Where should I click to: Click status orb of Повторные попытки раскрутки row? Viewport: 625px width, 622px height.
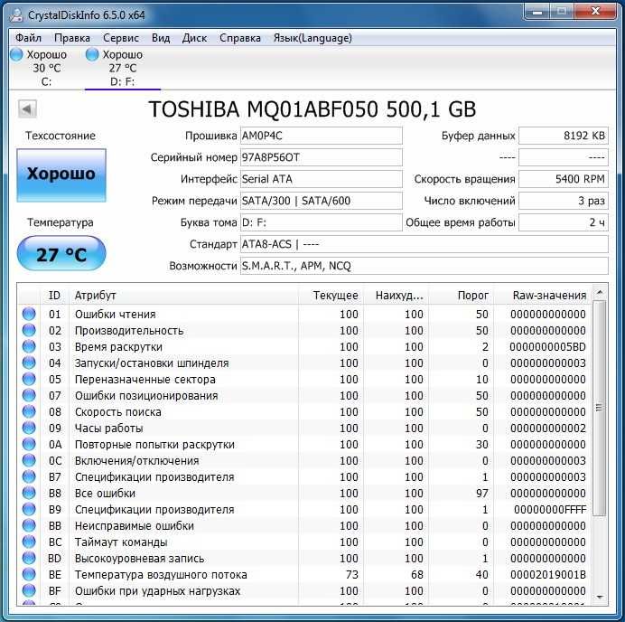pos(29,444)
